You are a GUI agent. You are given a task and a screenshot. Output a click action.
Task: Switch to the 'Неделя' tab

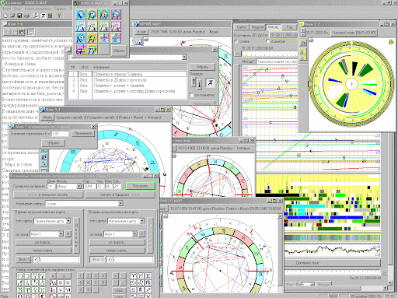pos(257,27)
